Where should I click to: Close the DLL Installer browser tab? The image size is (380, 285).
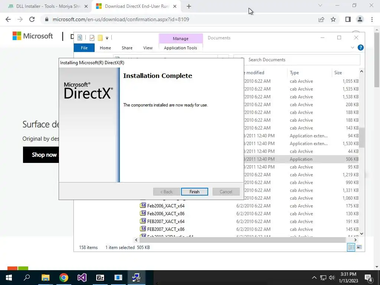pyautogui.click(x=86, y=6)
